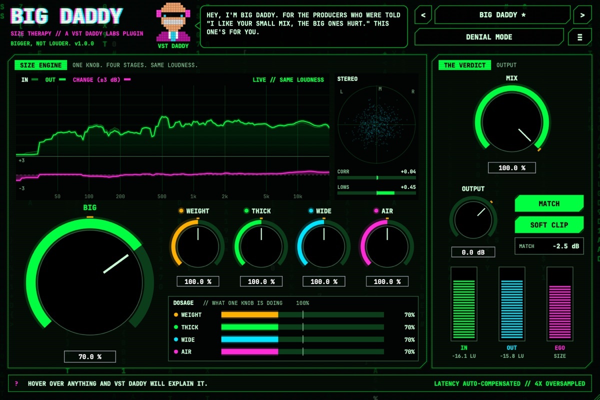Click the THICK 100.0 % value field
Screen dimensions: 600x400
(x=261, y=281)
